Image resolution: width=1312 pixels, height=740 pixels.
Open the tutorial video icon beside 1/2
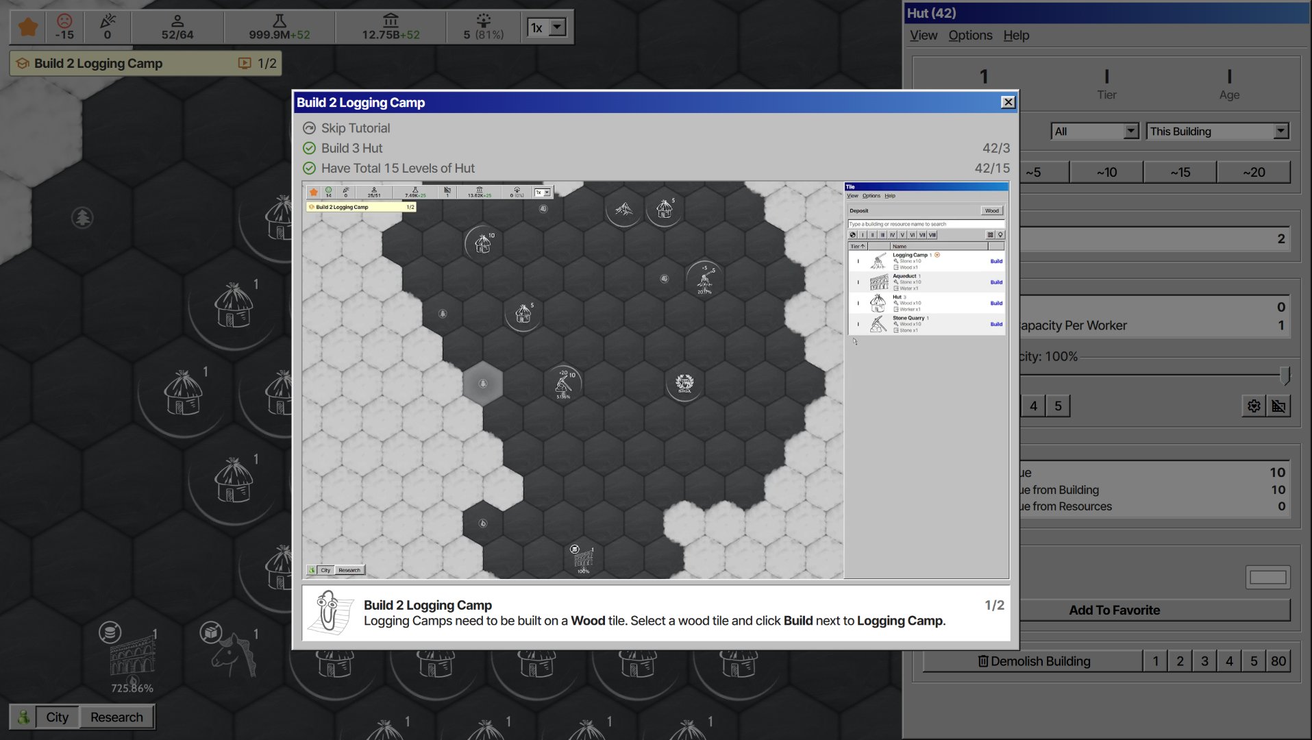pyautogui.click(x=245, y=63)
